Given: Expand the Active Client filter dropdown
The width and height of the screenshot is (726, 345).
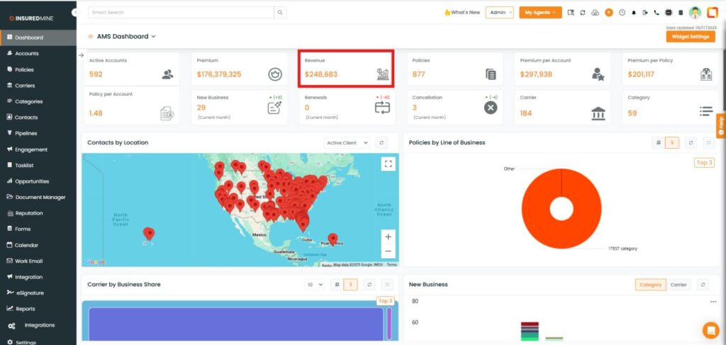Looking at the screenshot, I should point(347,142).
